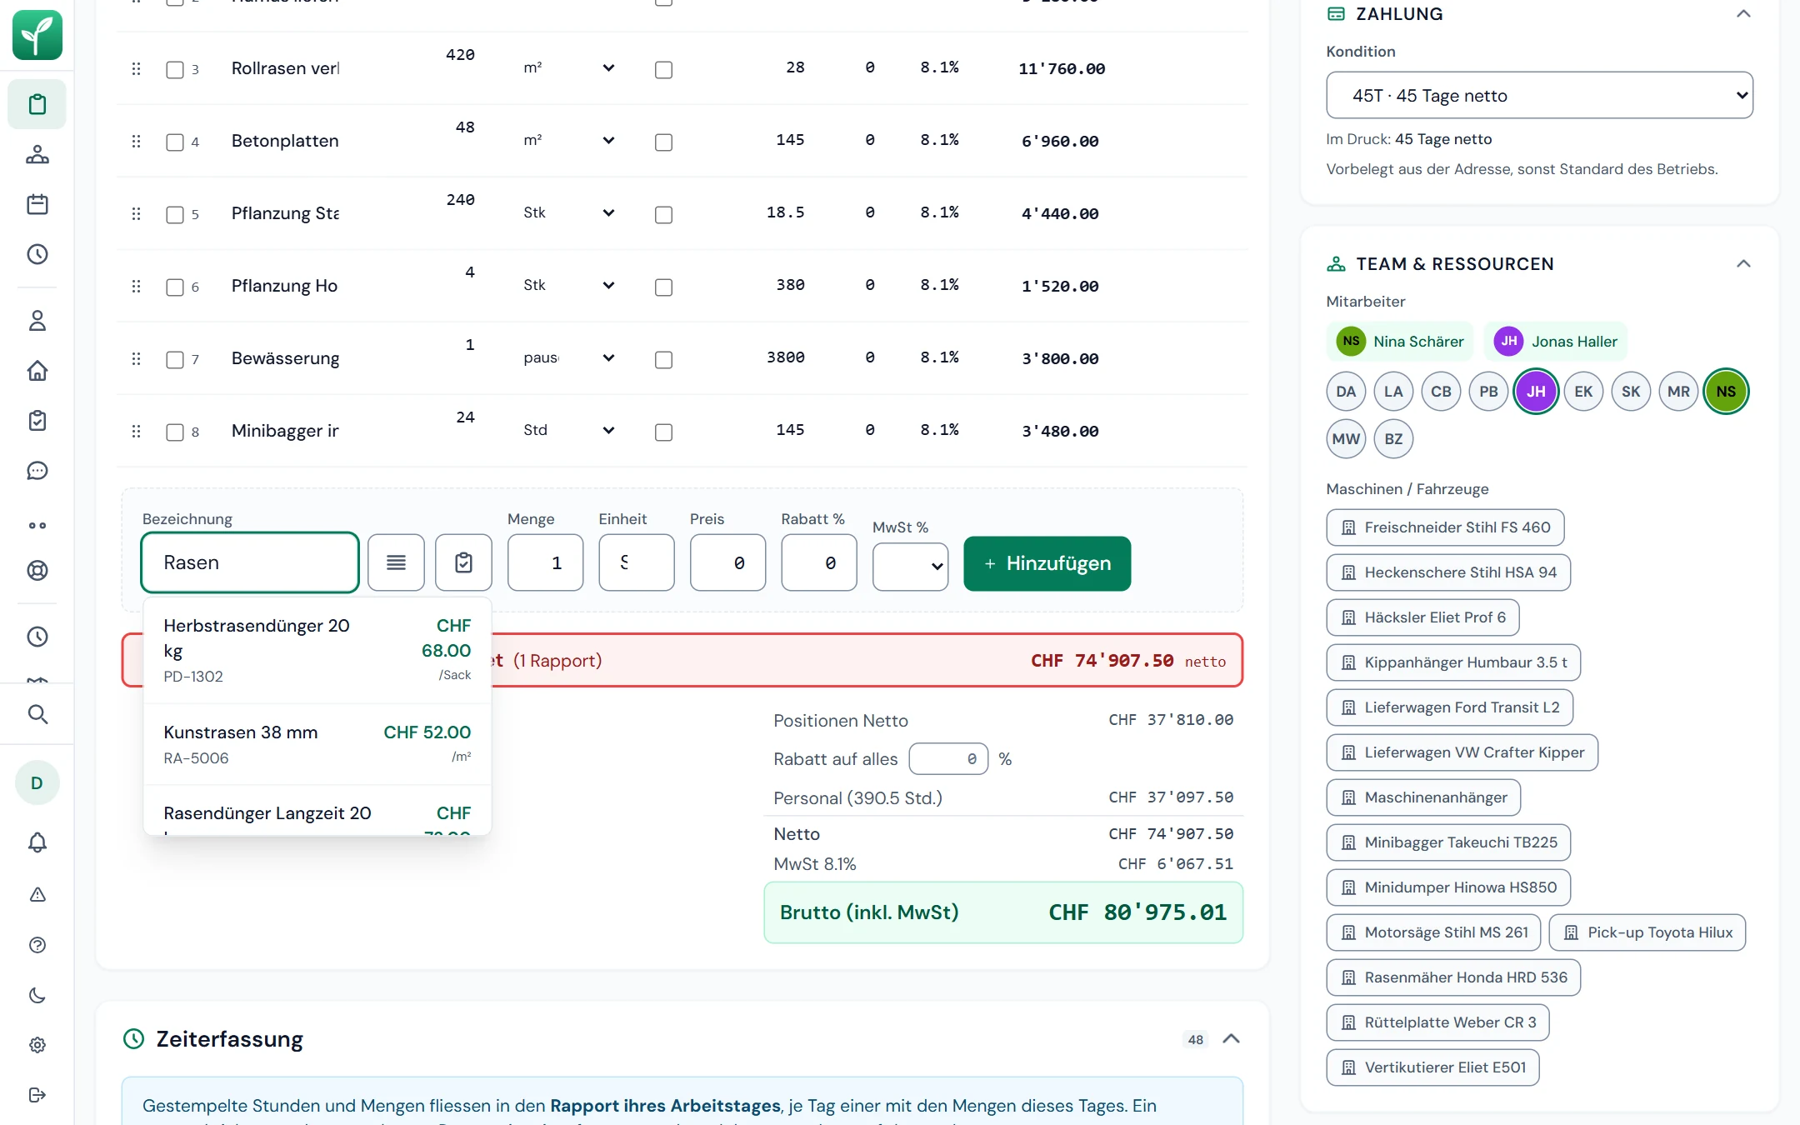Click the search magnifier sidebar icon
Screen dimensions: 1800x1125
37,714
